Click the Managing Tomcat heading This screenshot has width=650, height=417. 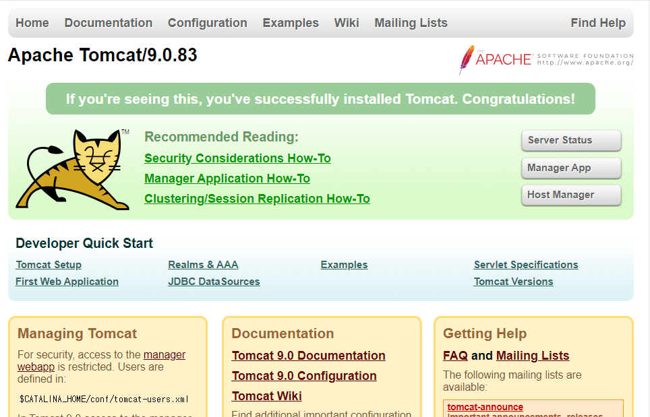77,333
